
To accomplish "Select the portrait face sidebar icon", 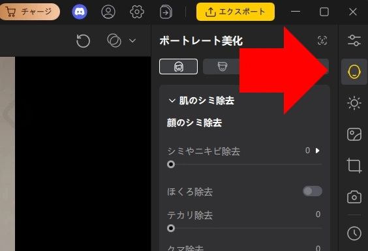I will point(354,72).
